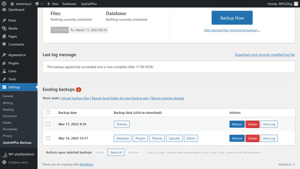Click the home site icon in admin bar

12,3
